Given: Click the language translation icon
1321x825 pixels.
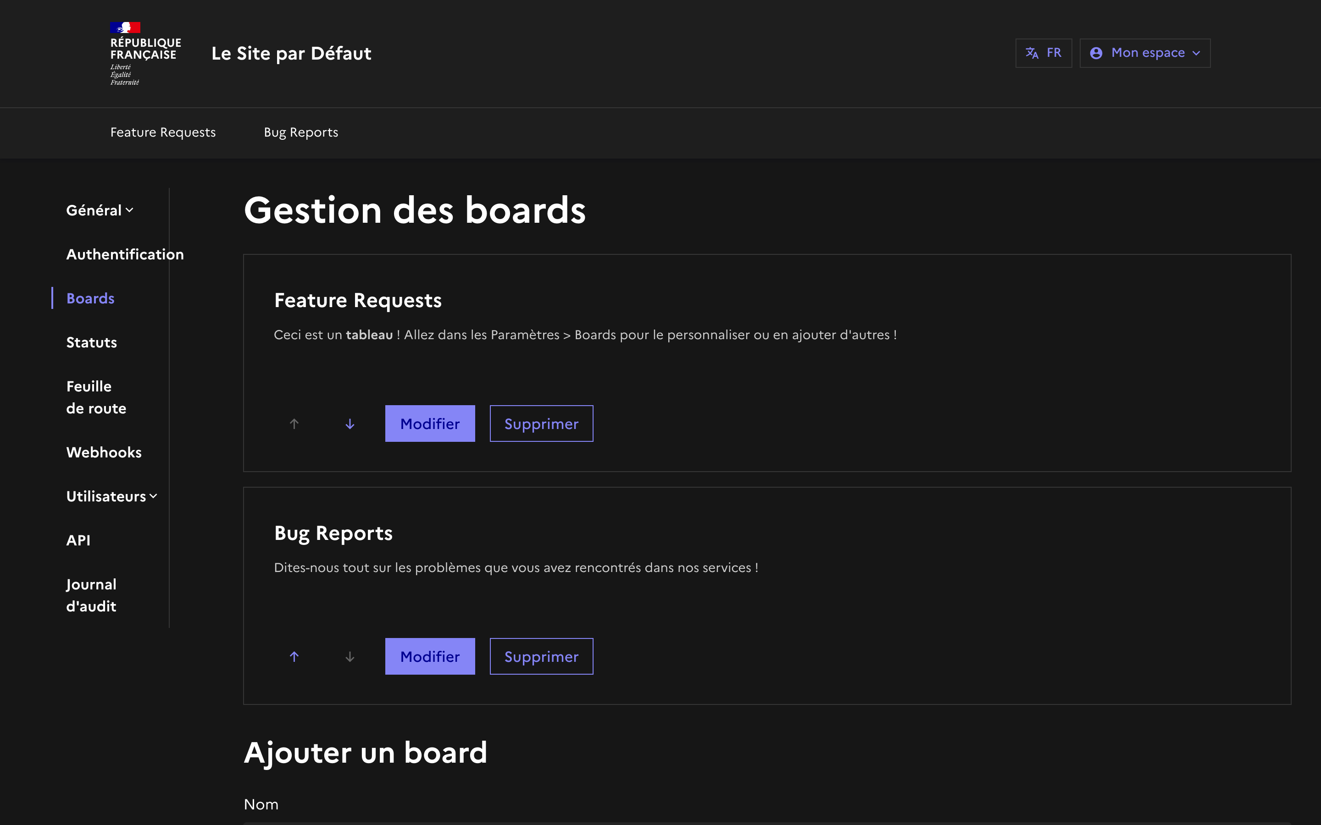Looking at the screenshot, I should pyautogui.click(x=1032, y=53).
